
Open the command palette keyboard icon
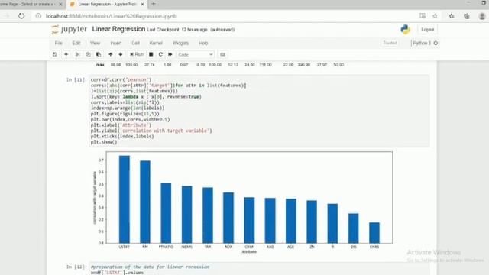click(x=222, y=54)
